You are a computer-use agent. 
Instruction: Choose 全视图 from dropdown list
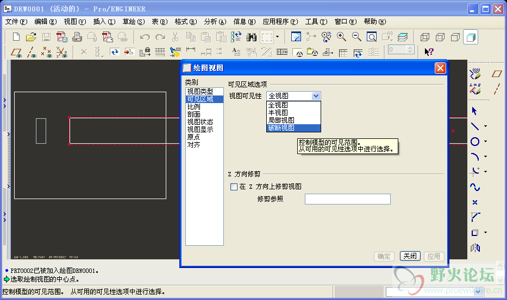pyautogui.click(x=293, y=105)
